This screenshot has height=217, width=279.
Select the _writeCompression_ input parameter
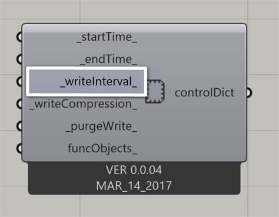click(x=83, y=104)
